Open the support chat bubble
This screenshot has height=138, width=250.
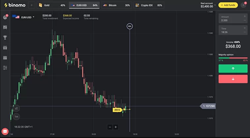click(5, 131)
